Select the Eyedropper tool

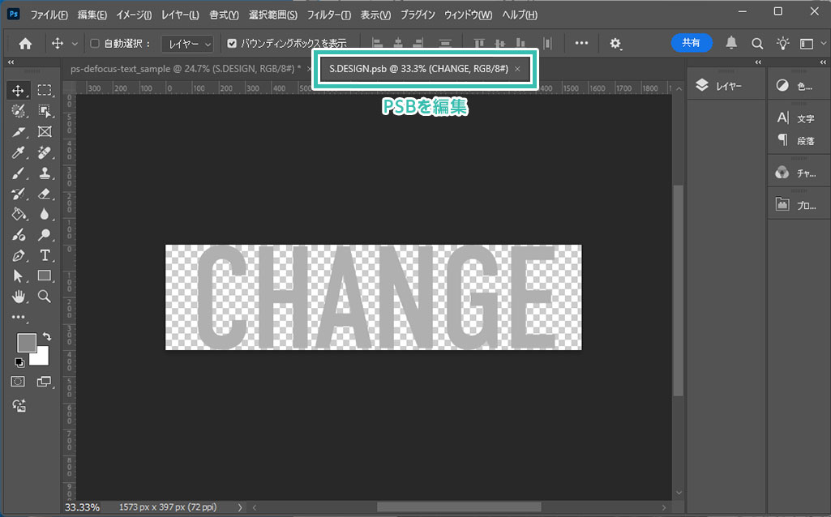pos(18,152)
